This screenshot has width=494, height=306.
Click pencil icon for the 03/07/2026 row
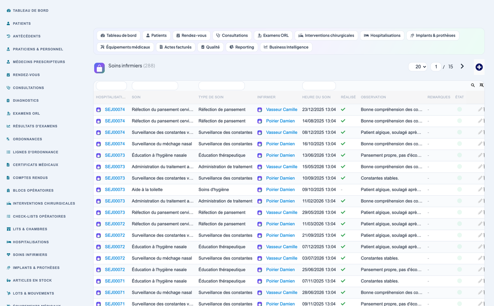pyautogui.click(x=480, y=258)
